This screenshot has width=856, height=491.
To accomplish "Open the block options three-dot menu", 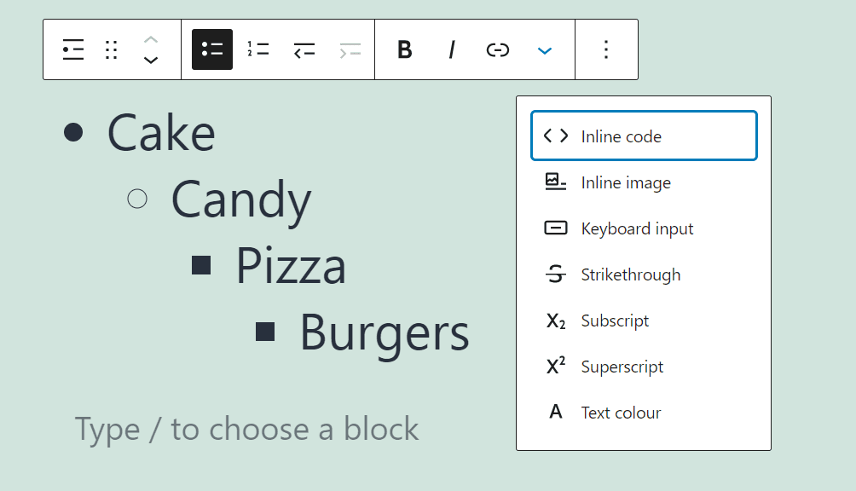I will coord(606,49).
